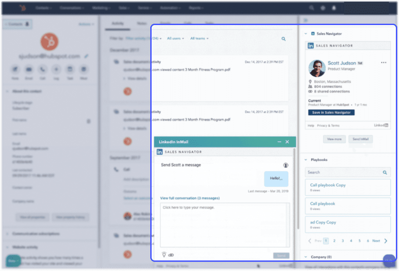Click the HubSpot sprocket logo in top bar
Screen dimensions: 399x271
click(23, 8)
